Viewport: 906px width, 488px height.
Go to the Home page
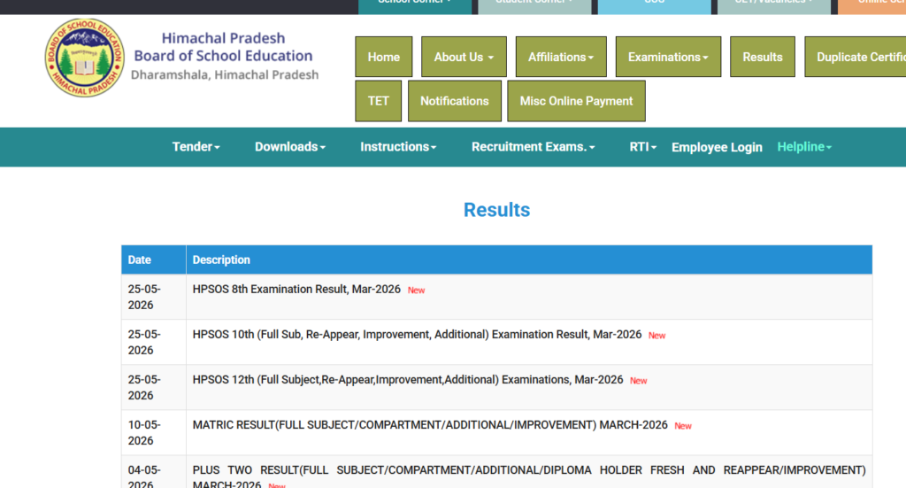[x=384, y=57]
